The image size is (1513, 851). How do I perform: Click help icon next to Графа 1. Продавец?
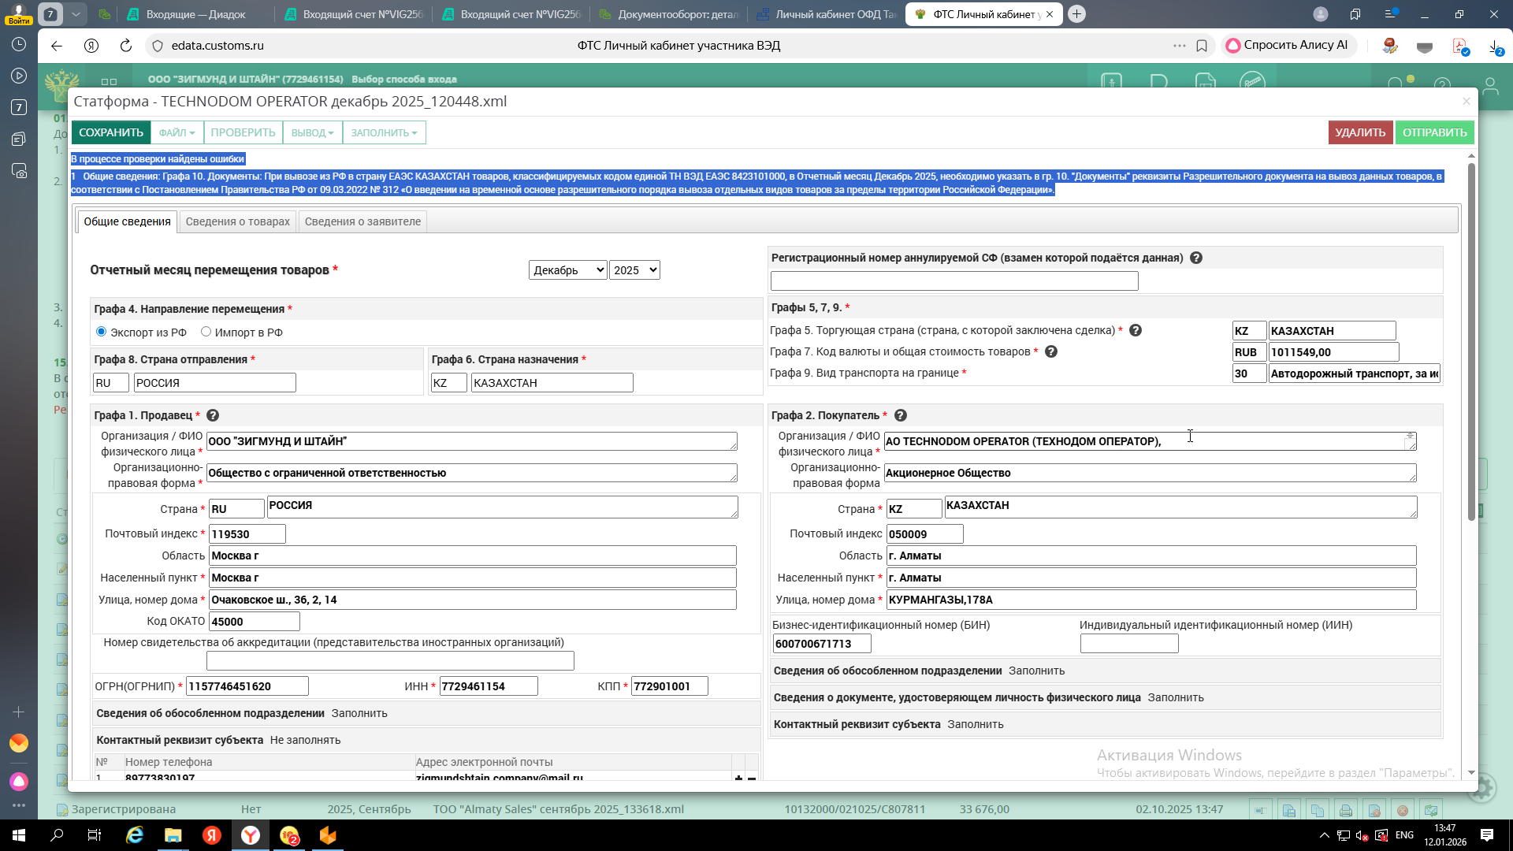(213, 415)
